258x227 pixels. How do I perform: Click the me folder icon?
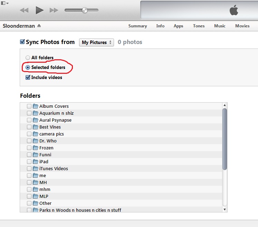coord(35,175)
